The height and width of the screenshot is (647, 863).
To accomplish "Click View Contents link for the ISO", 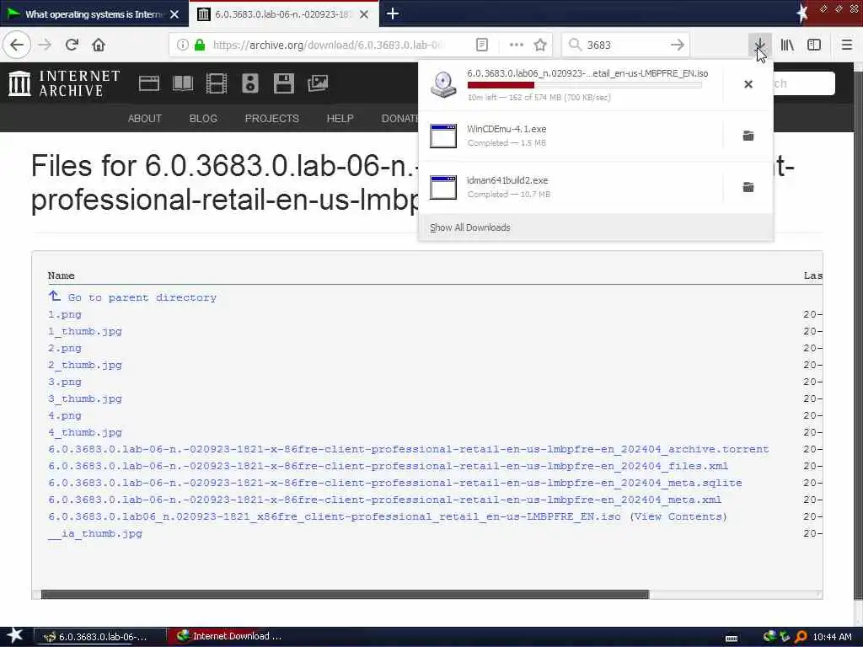I will pos(678,516).
